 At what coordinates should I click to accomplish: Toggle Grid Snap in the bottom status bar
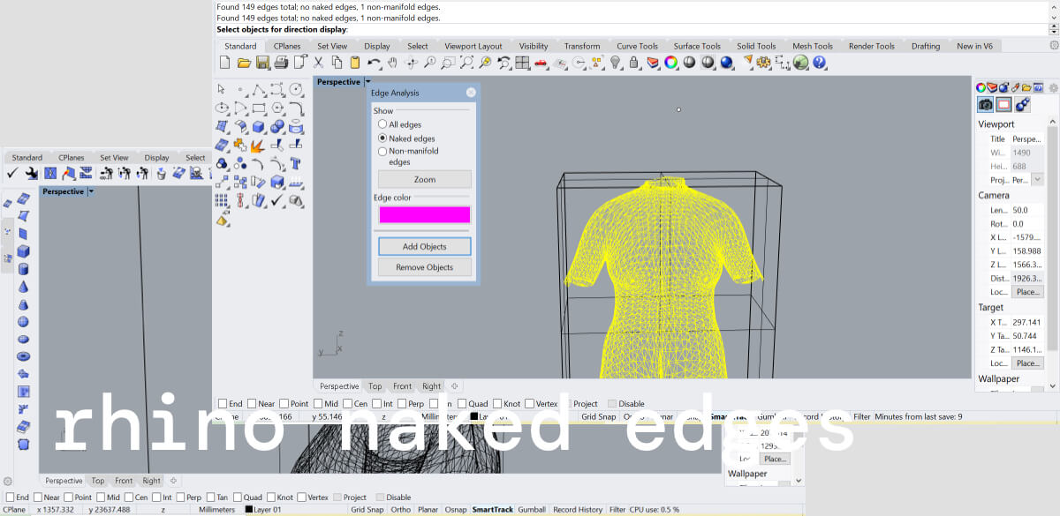(367, 510)
